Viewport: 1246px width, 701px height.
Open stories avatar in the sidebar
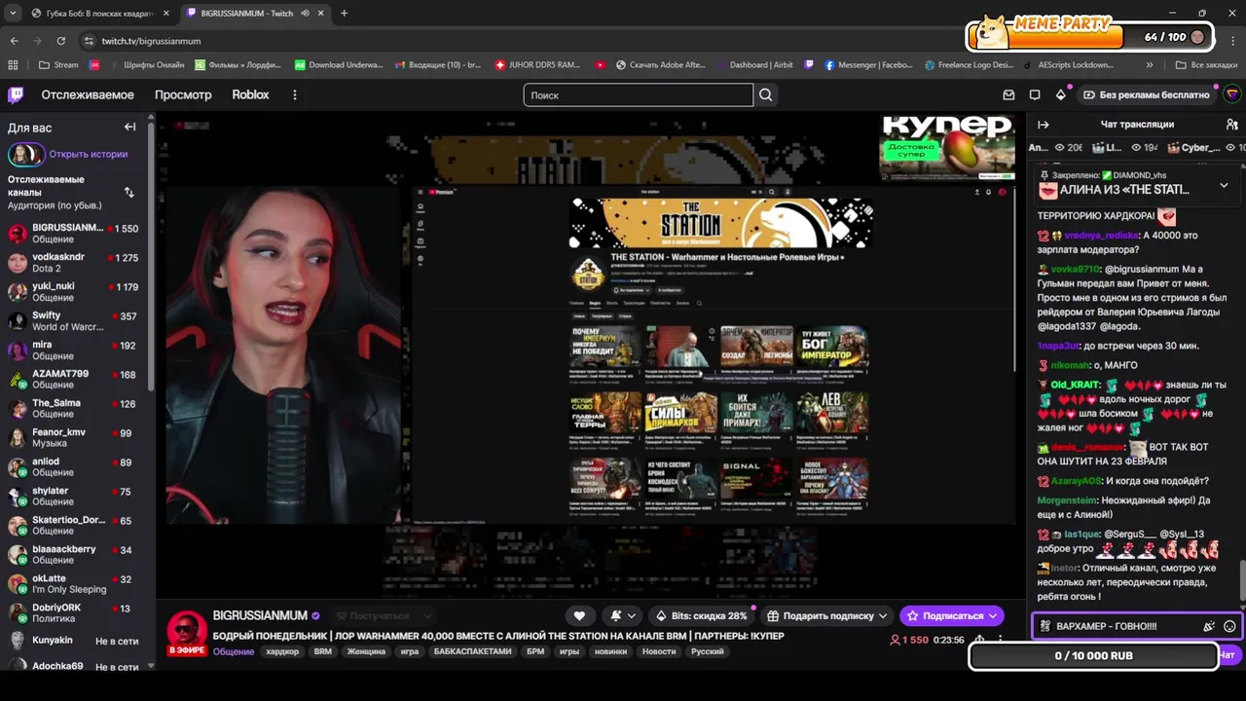(x=26, y=154)
